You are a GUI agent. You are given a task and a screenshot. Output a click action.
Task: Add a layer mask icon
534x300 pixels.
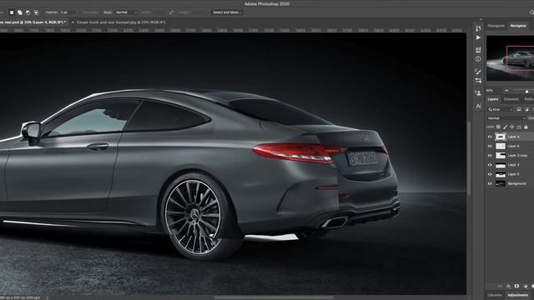click(x=516, y=287)
